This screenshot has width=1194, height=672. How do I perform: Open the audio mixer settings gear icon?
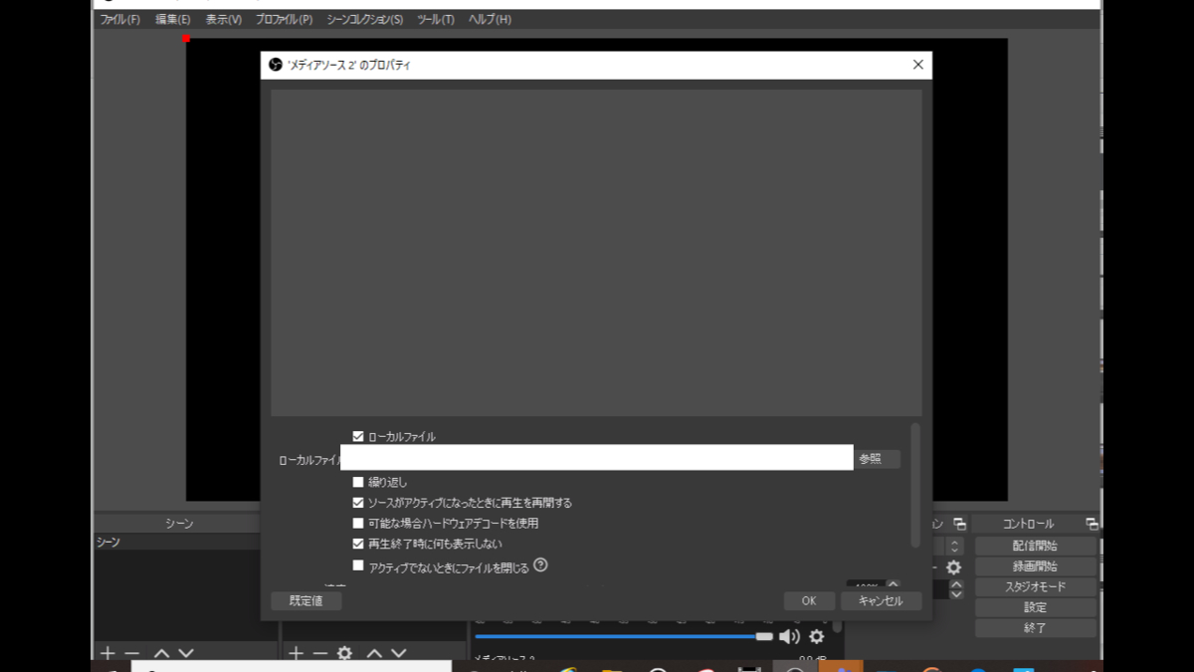click(x=816, y=636)
